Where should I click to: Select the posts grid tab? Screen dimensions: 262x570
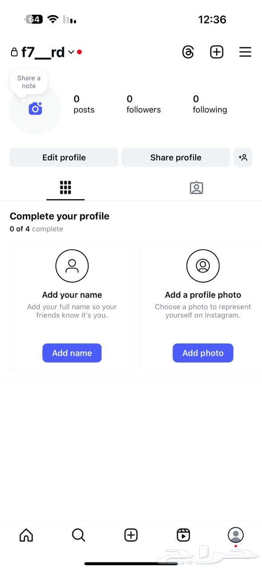coord(65,187)
